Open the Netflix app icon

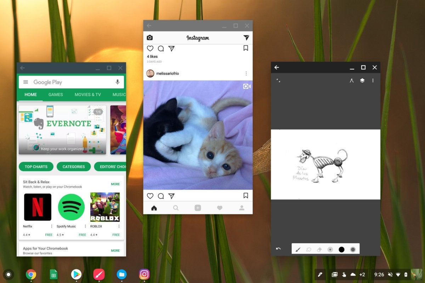(38, 207)
